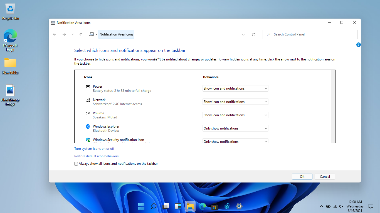The image size is (380, 213).
Task: Click the Refresh icon in address bar
Action: pyautogui.click(x=253, y=35)
